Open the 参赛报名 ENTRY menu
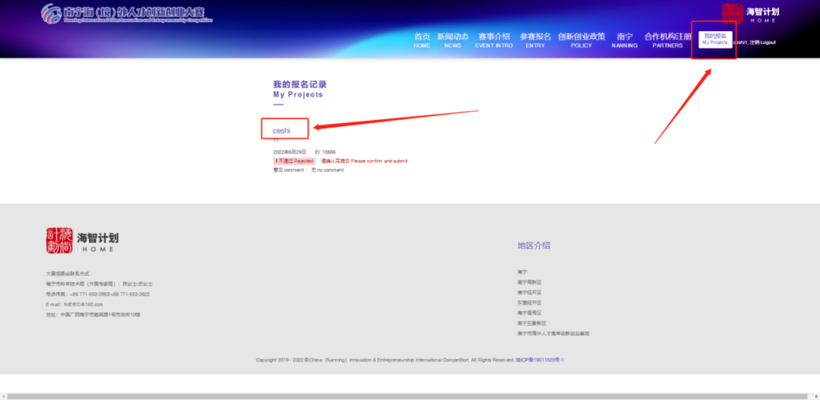The image size is (820, 400). pos(535,40)
